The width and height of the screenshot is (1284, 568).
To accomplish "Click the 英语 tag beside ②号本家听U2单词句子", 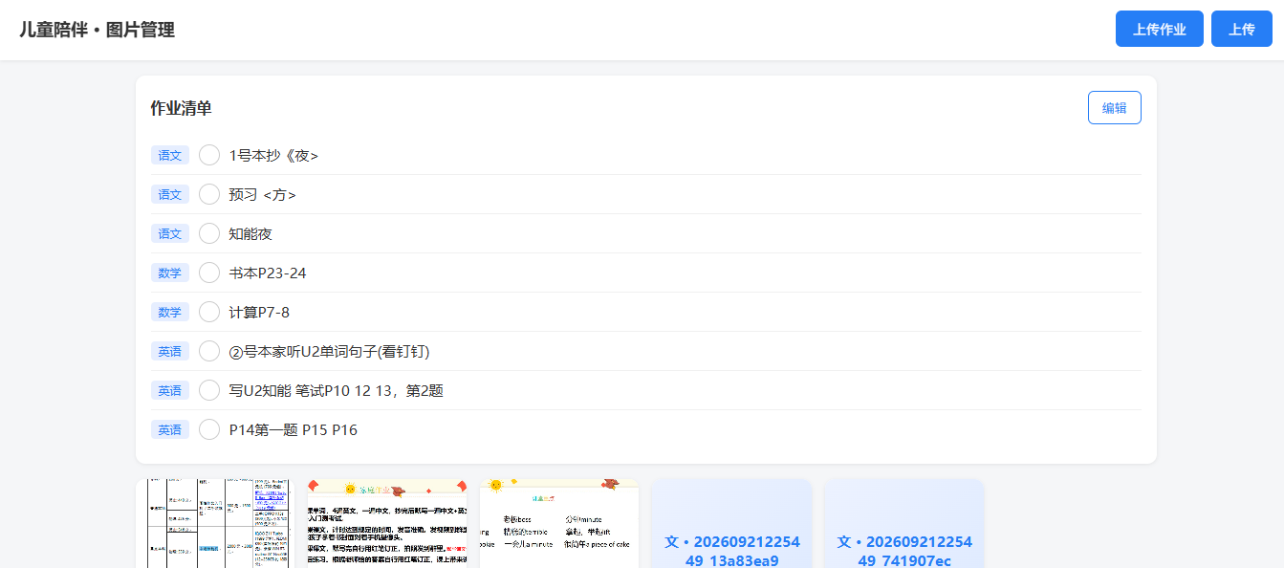I will pyautogui.click(x=170, y=351).
